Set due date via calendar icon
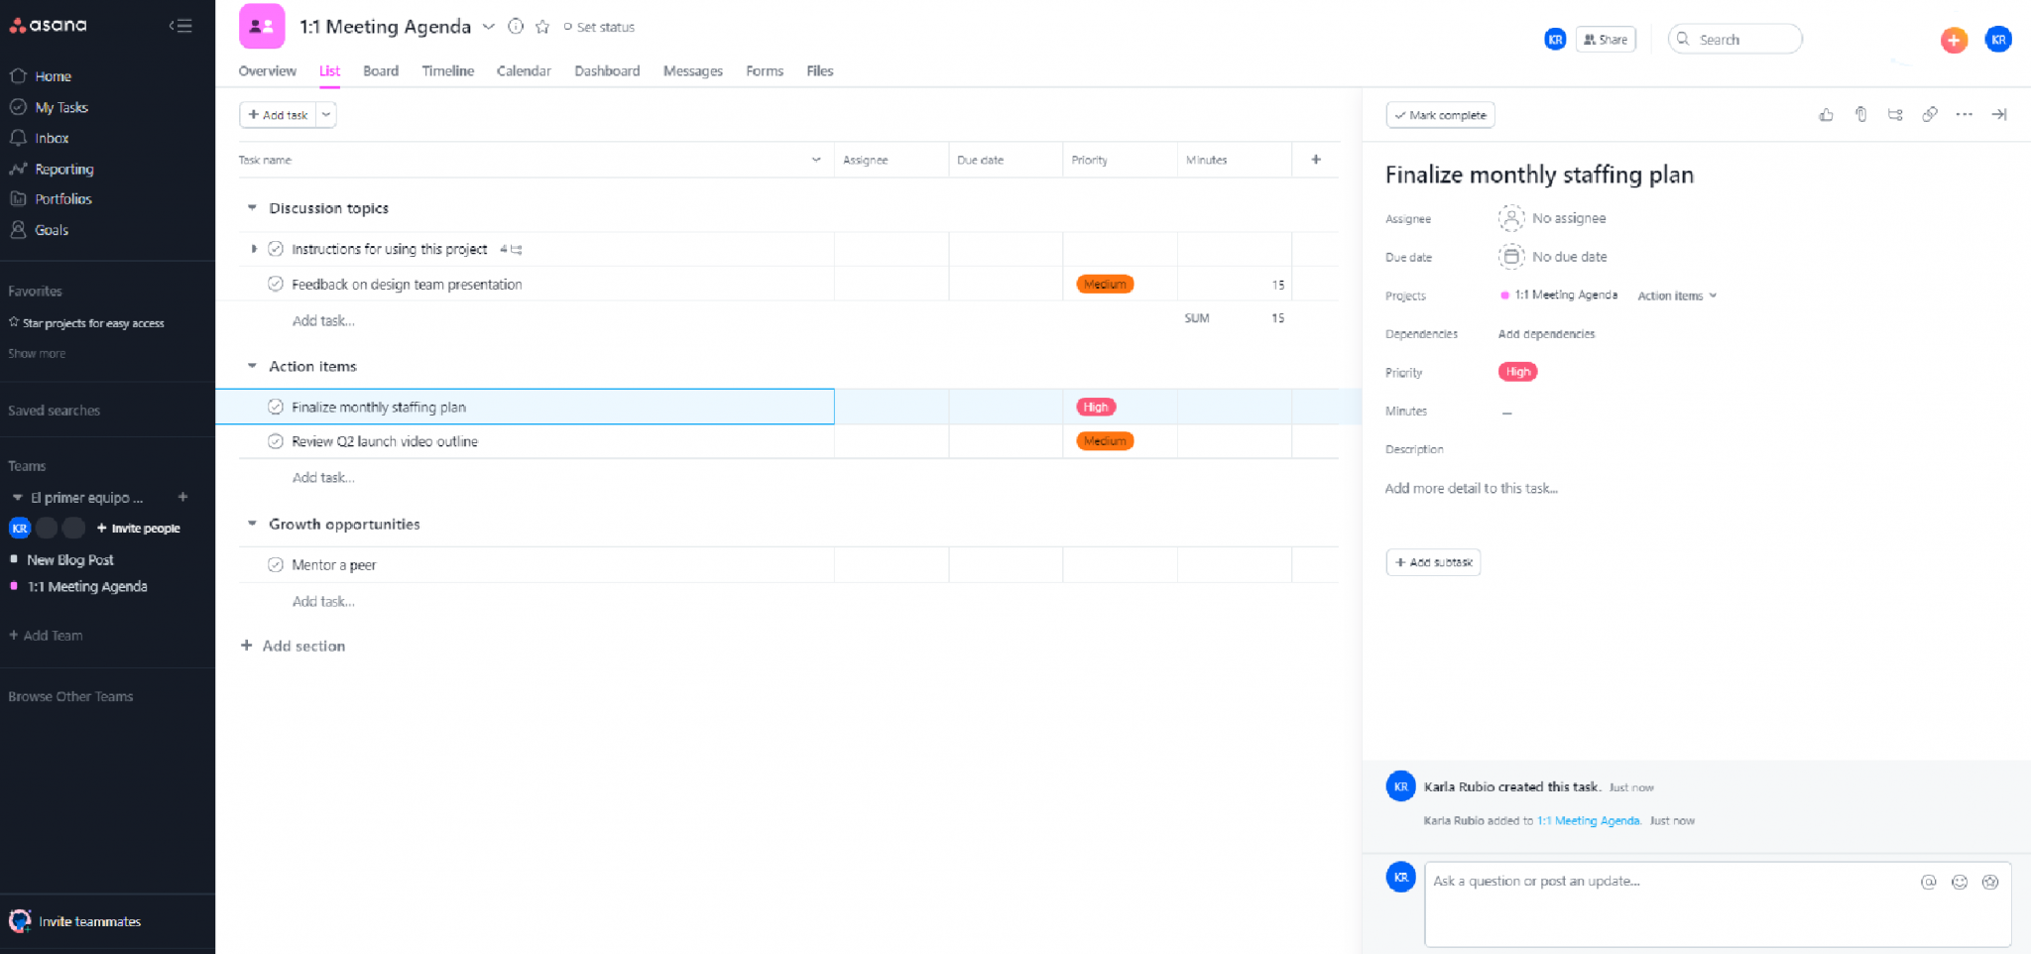 click(1510, 257)
